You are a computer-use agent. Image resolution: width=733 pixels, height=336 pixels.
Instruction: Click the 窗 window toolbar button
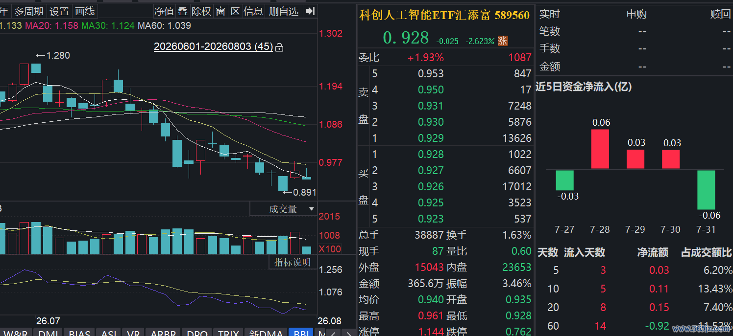220,11
